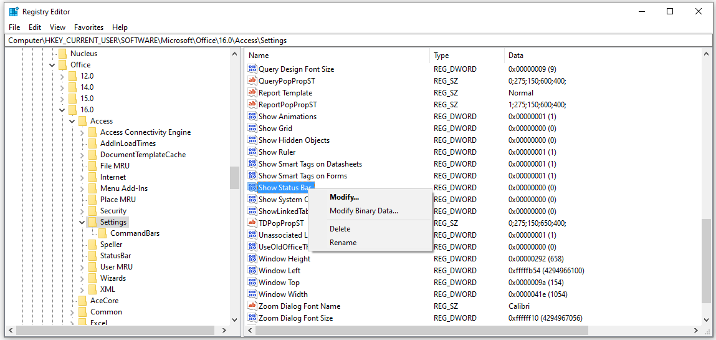Open the Help menu

(x=120, y=27)
